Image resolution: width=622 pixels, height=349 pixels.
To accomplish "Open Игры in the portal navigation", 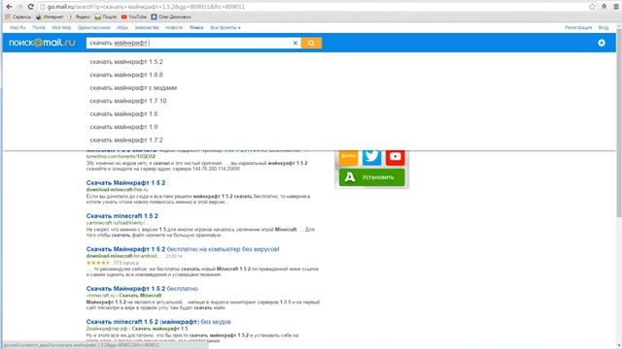I will point(122,28).
